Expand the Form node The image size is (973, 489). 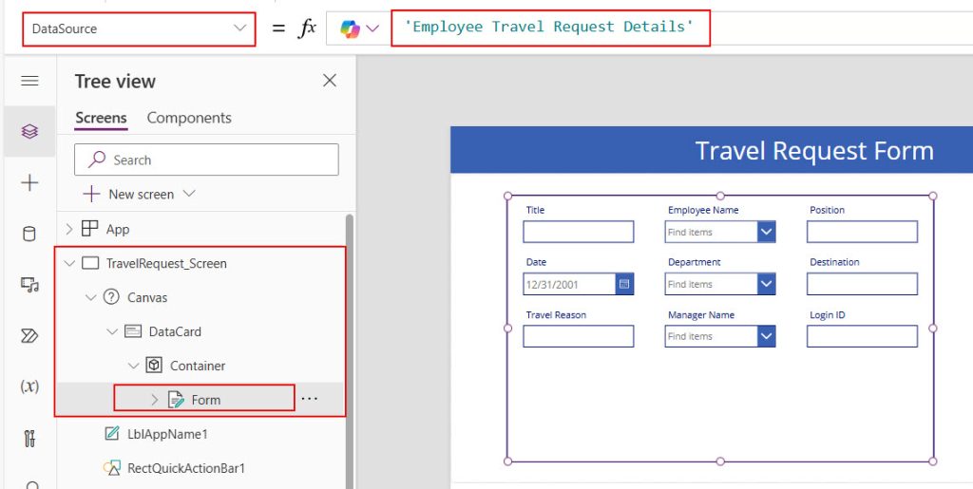click(155, 400)
